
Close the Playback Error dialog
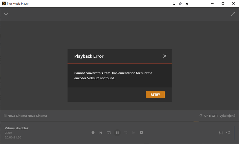165,56
